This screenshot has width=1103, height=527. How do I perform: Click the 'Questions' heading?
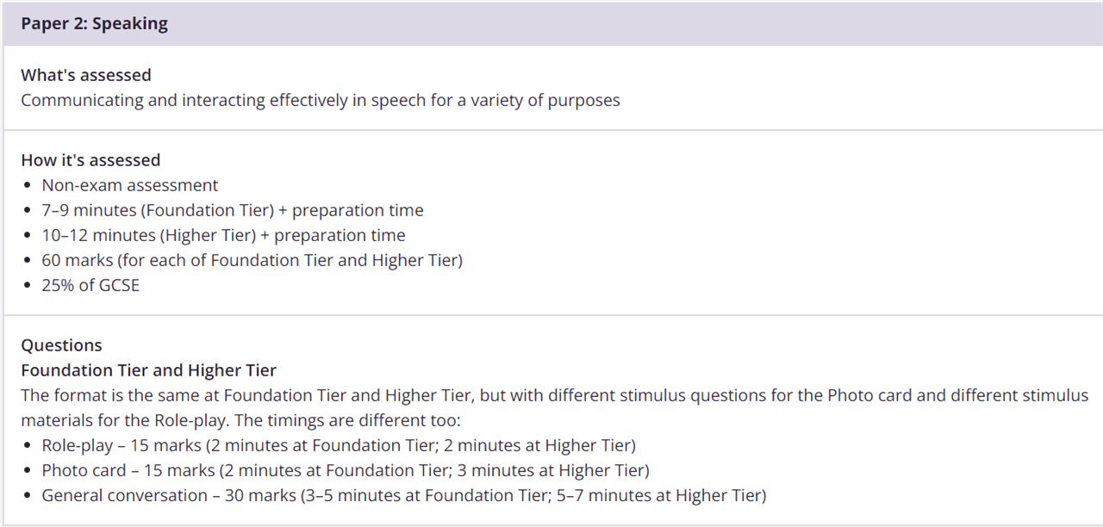coord(62,345)
